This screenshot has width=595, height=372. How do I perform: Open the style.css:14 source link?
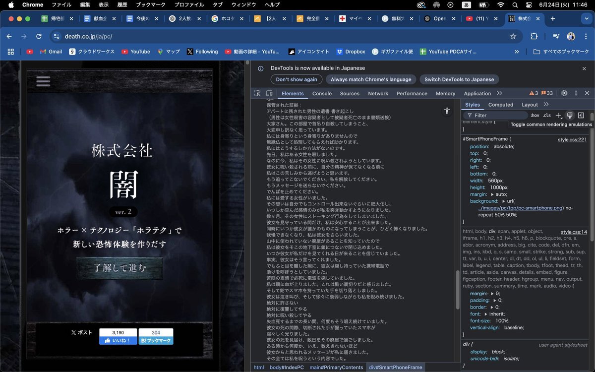(574, 232)
